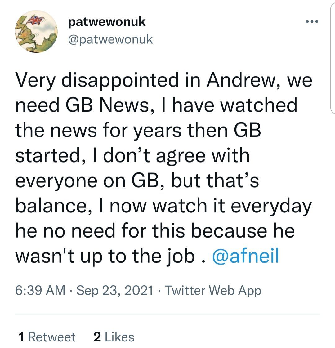Click the tweet's first line about Andrew
Screen dimensions: 335x348
(163, 80)
